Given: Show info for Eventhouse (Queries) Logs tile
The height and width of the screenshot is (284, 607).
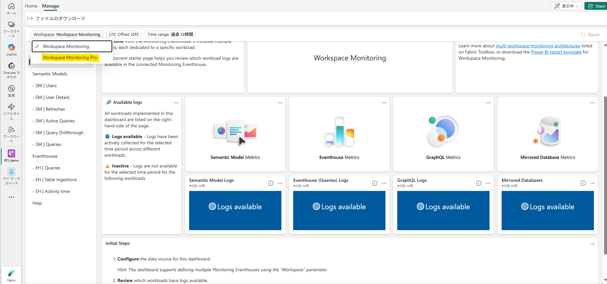Looking at the screenshot, I should point(375,183).
